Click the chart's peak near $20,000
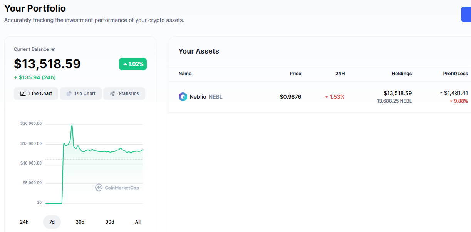 coord(72,125)
